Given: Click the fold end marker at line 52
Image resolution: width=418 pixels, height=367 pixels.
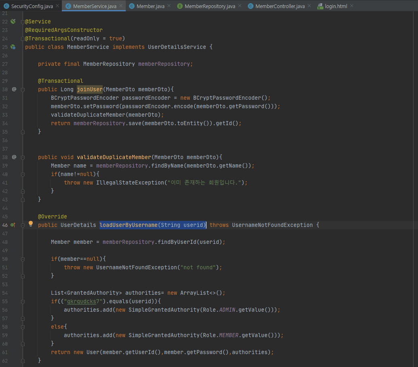Looking at the screenshot, I should click(23, 276).
